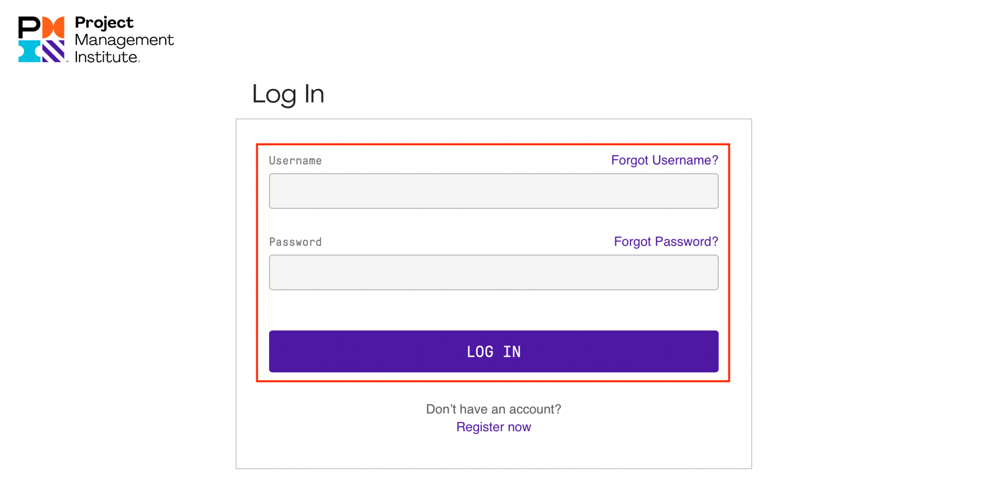Viewport: 991px width, 482px height.
Task: Click the blue I shape in PMI logo
Action: click(29, 51)
